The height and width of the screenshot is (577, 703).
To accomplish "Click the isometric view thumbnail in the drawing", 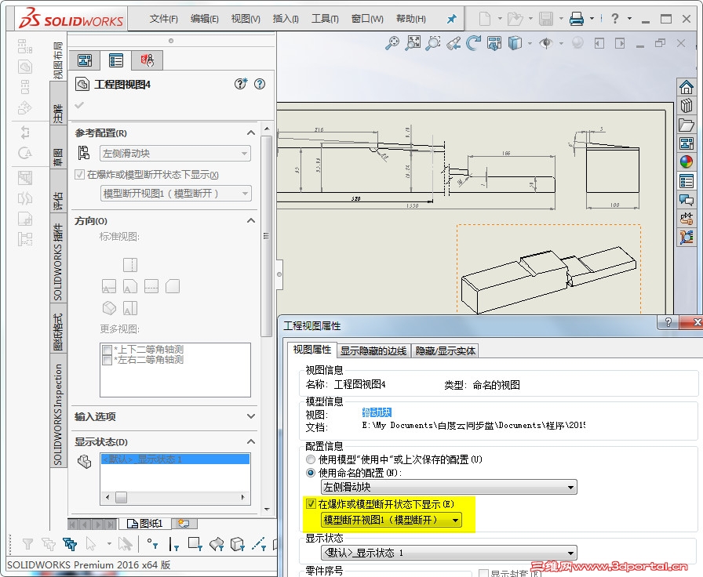I will pyautogui.click(x=548, y=269).
